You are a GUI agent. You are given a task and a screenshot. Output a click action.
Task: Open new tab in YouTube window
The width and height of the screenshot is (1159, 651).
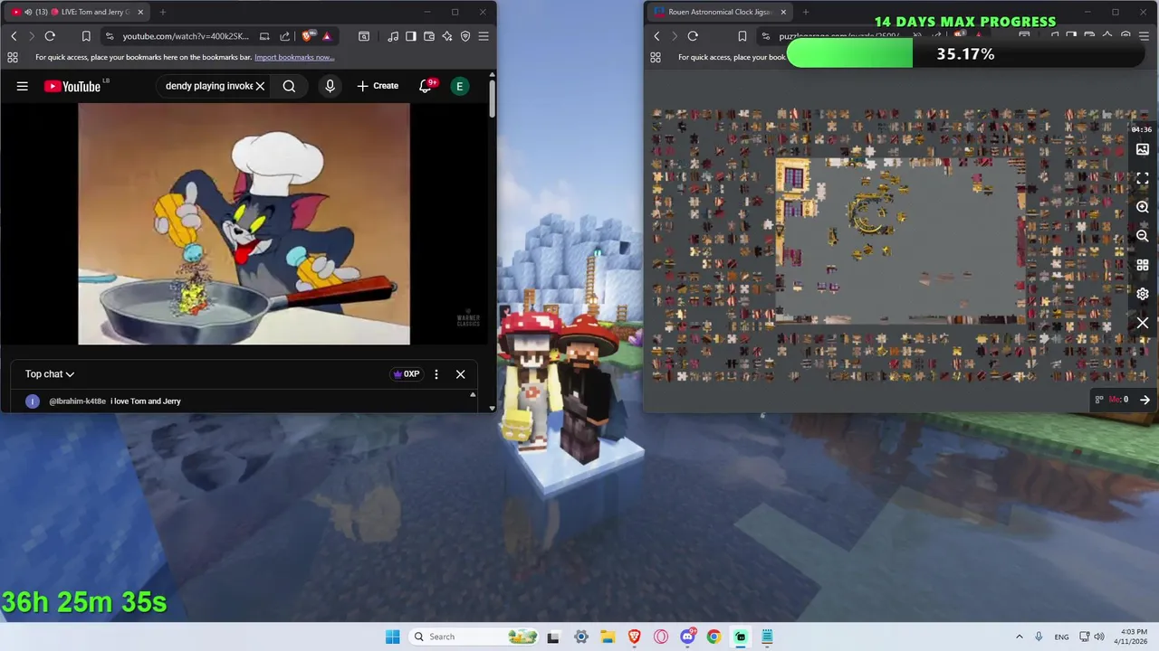[163, 12]
